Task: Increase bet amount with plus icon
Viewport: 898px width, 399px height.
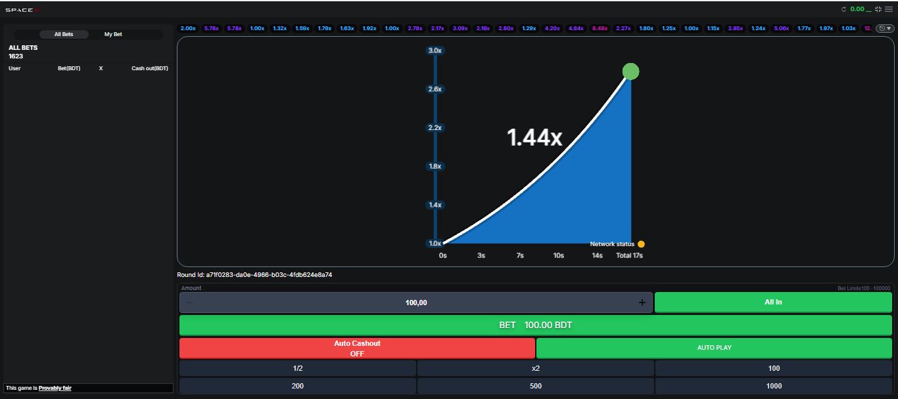Action: click(x=642, y=303)
